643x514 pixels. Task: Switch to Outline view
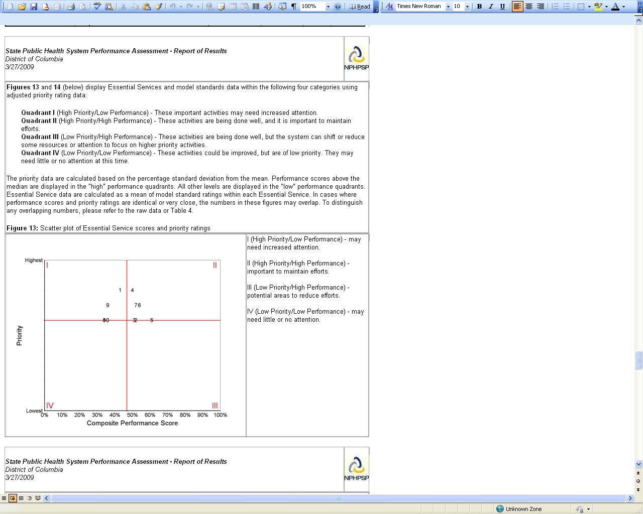30,498
